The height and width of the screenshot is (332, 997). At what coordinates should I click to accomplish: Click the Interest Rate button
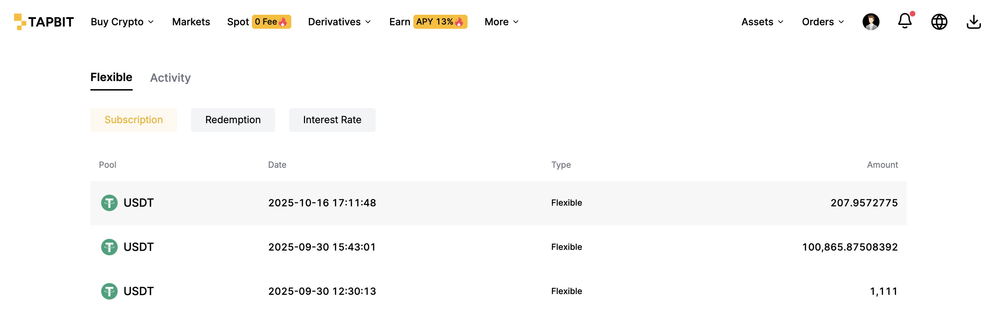tap(332, 120)
